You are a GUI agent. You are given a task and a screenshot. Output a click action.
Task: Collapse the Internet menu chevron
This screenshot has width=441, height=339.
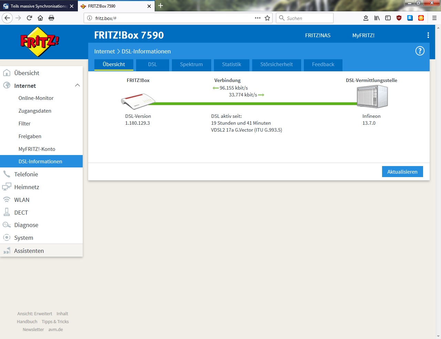tap(78, 85)
